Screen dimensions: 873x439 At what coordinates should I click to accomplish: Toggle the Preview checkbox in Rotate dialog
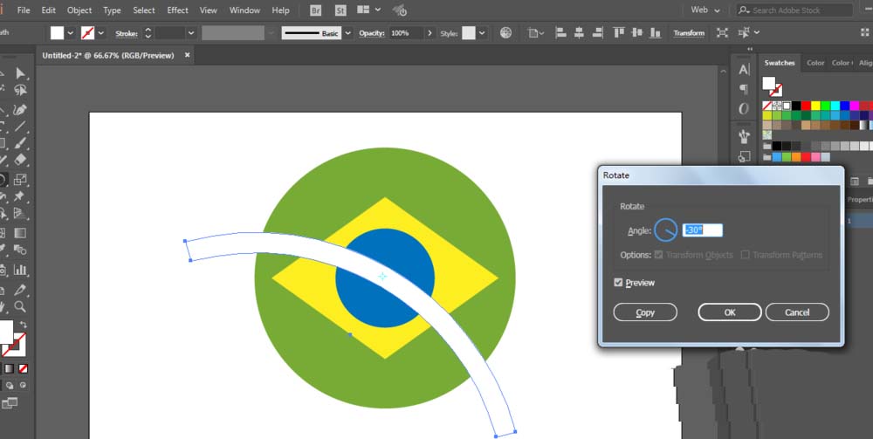[618, 283]
